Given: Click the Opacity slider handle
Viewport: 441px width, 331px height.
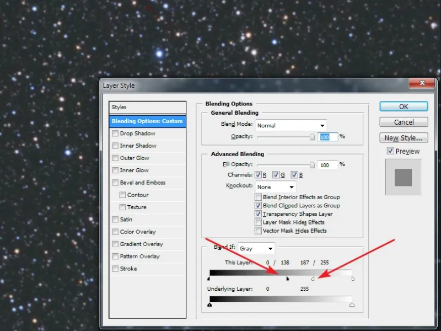Looking at the screenshot, I should (312, 137).
